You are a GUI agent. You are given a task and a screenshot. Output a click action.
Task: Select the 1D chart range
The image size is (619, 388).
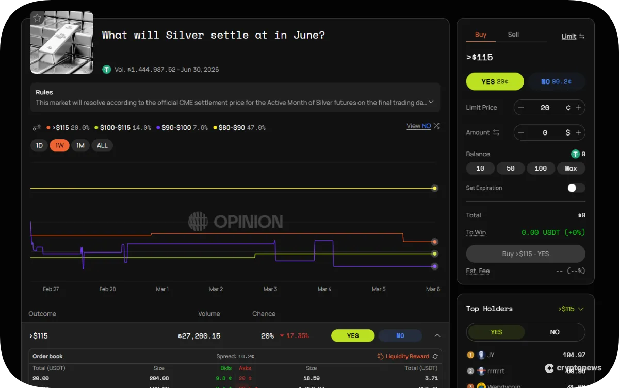[x=39, y=145]
